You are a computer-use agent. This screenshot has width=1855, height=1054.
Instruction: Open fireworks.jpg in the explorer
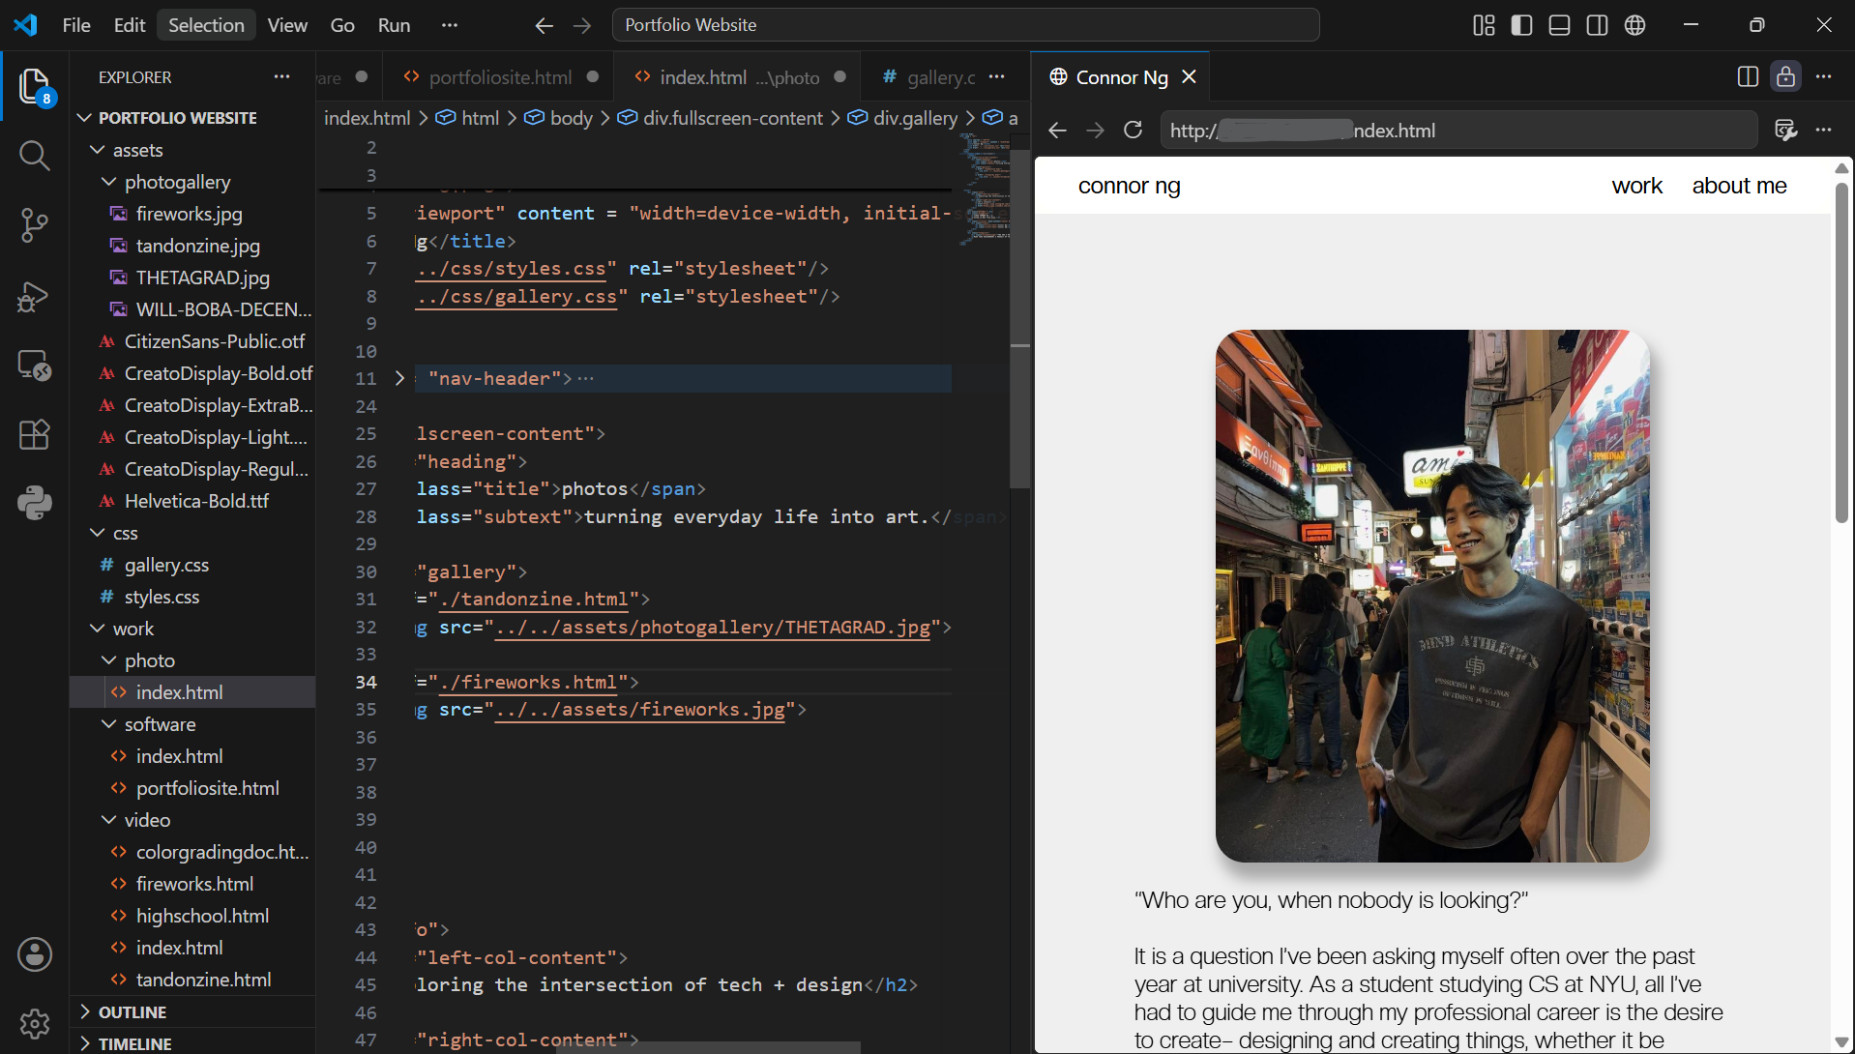tap(190, 214)
